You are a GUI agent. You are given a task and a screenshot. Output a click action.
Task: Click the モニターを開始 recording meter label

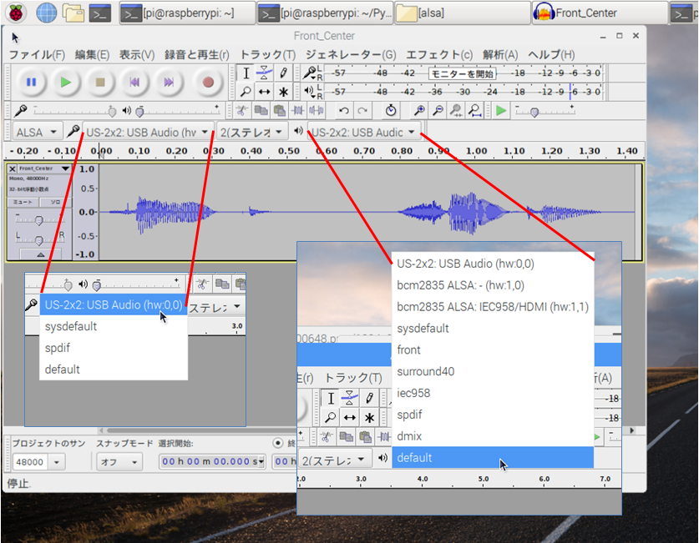coord(463,73)
